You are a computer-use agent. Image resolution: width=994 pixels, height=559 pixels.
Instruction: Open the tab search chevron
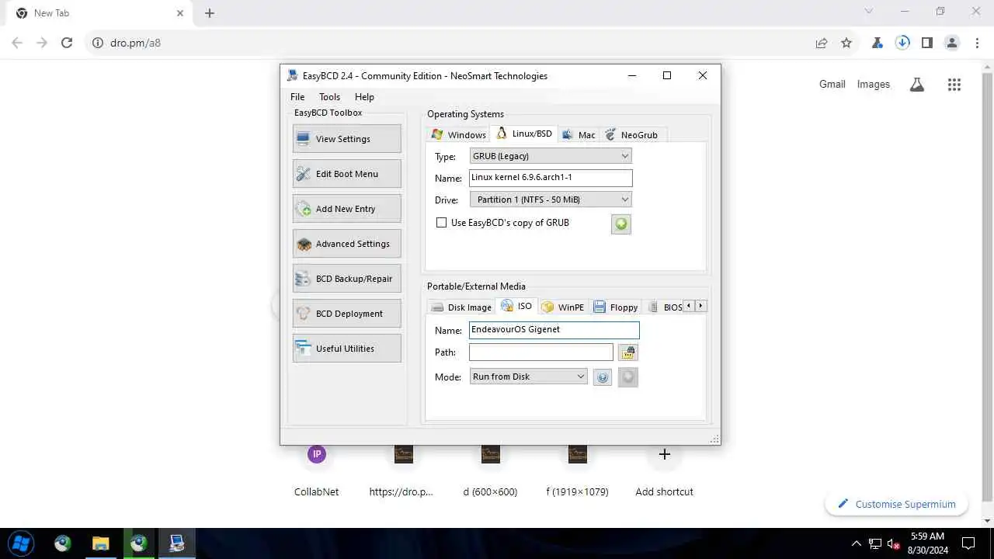(x=869, y=11)
